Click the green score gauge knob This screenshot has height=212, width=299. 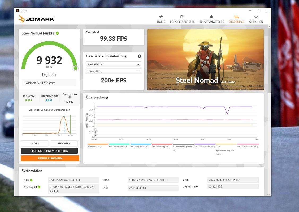(76, 68)
